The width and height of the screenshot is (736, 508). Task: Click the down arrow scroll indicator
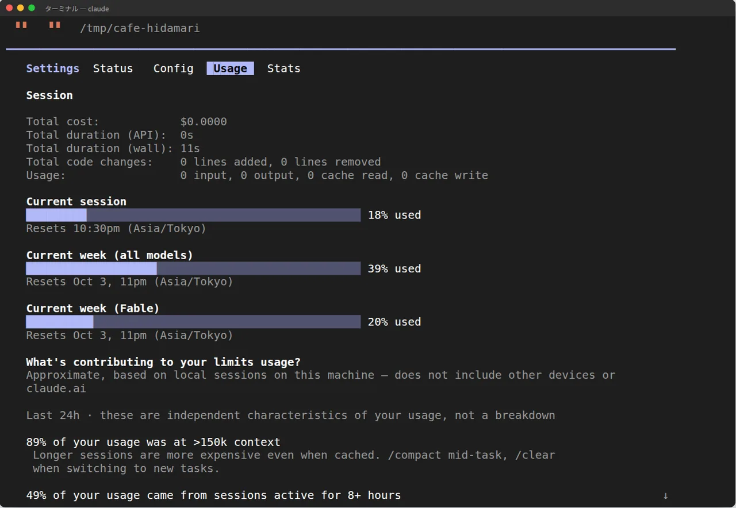point(665,495)
